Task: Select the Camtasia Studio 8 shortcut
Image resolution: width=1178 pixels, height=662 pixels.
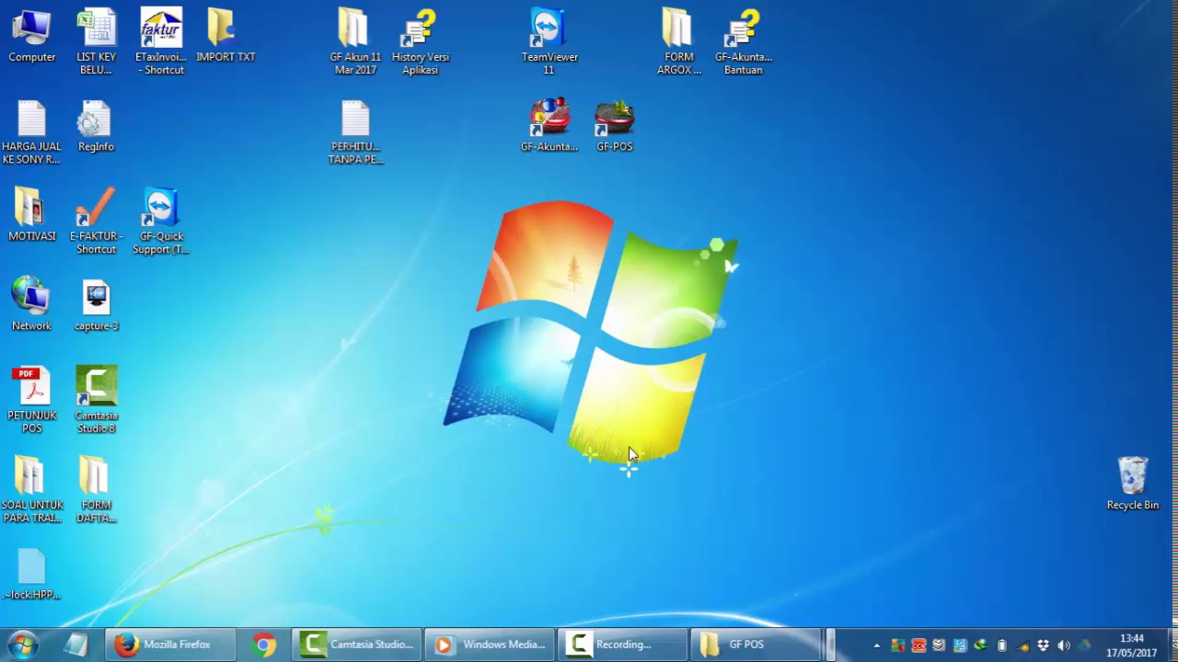Action: [x=97, y=401]
